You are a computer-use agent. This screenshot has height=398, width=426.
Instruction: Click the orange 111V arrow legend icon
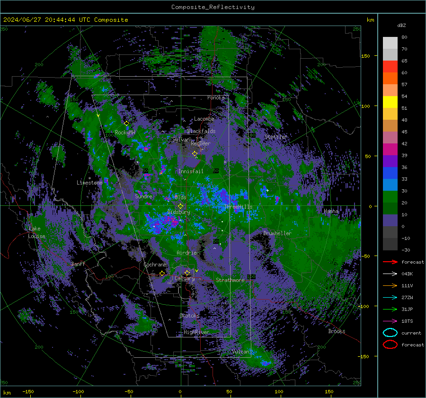click(390, 285)
